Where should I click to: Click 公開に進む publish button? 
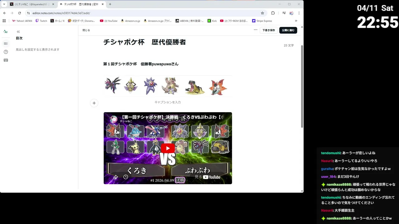tap(288, 30)
